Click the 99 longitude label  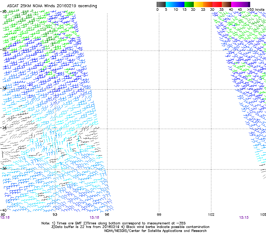click(159, 214)
